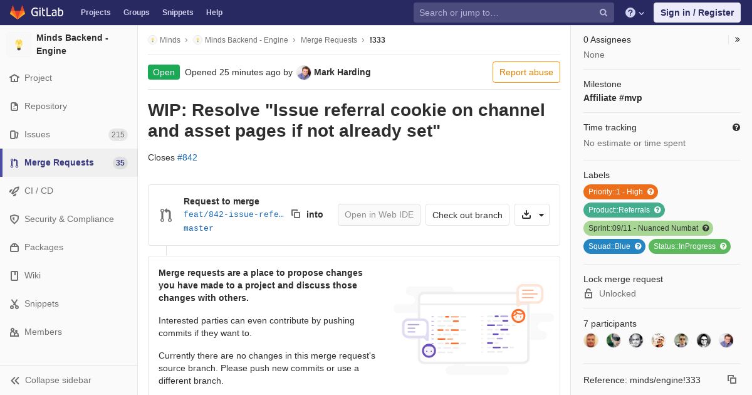Click the Sign in / Register button
This screenshot has width=752, height=395.
pyautogui.click(x=697, y=13)
